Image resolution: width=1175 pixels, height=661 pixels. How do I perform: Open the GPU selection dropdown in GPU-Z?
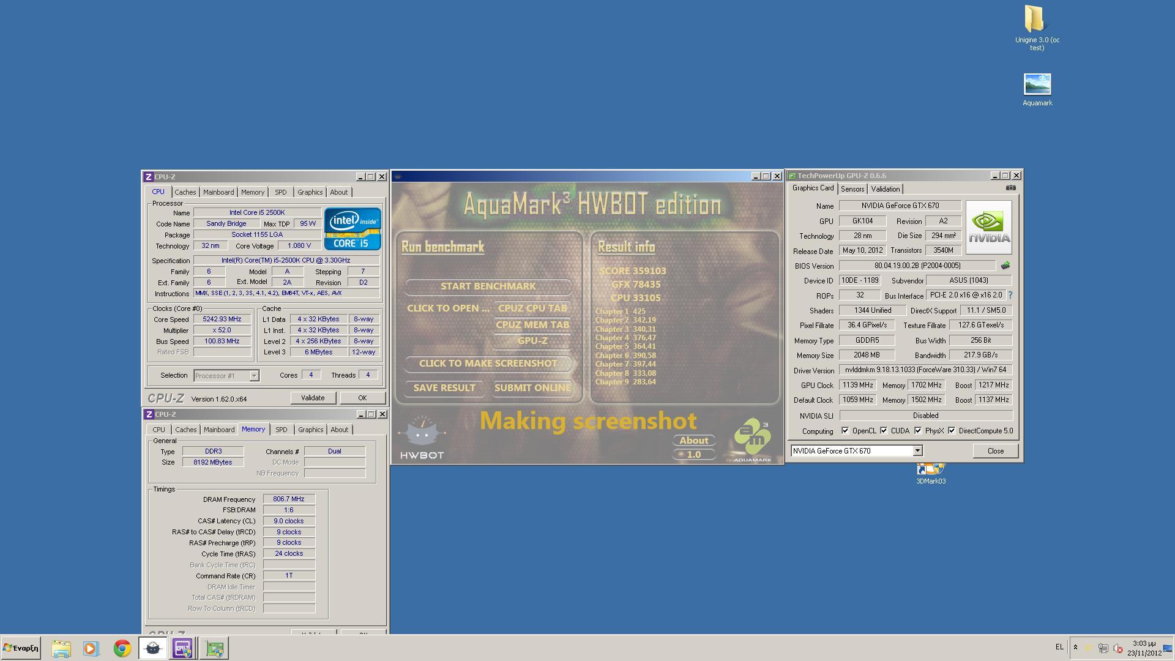click(x=917, y=451)
